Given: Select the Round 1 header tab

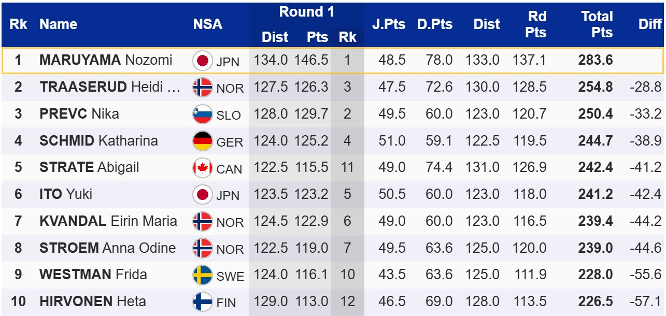Looking at the screenshot, I should (306, 12).
